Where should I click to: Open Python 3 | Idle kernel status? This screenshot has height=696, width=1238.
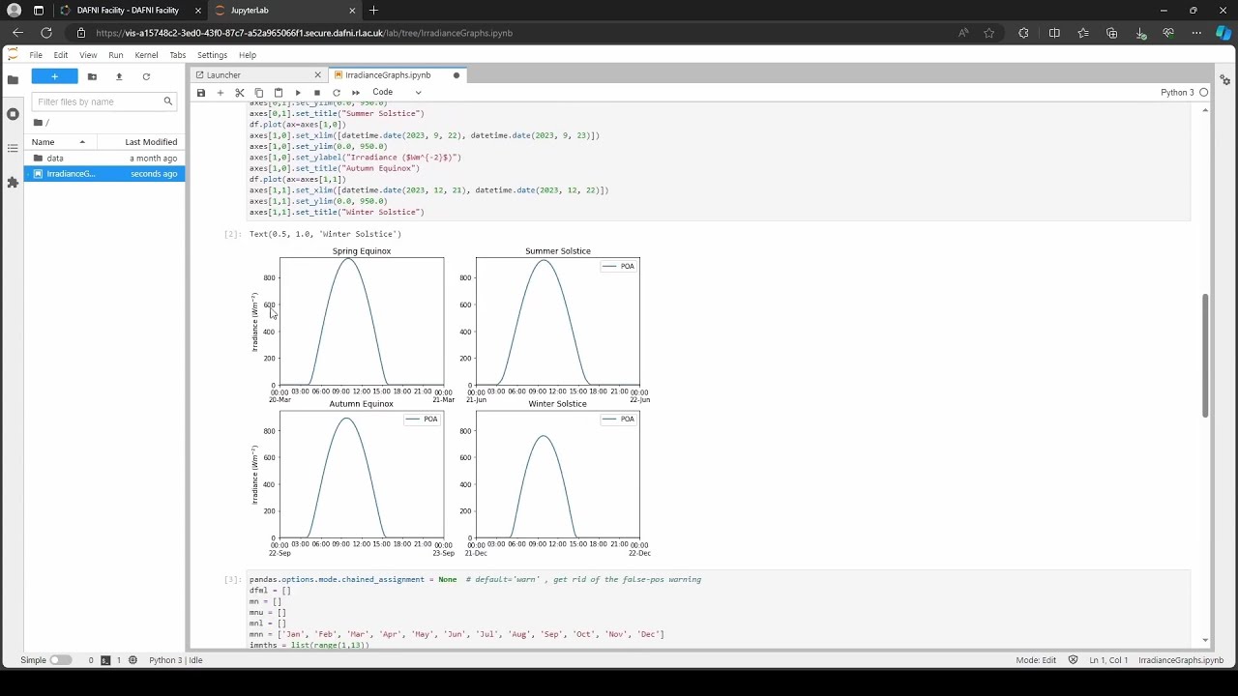click(175, 660)
